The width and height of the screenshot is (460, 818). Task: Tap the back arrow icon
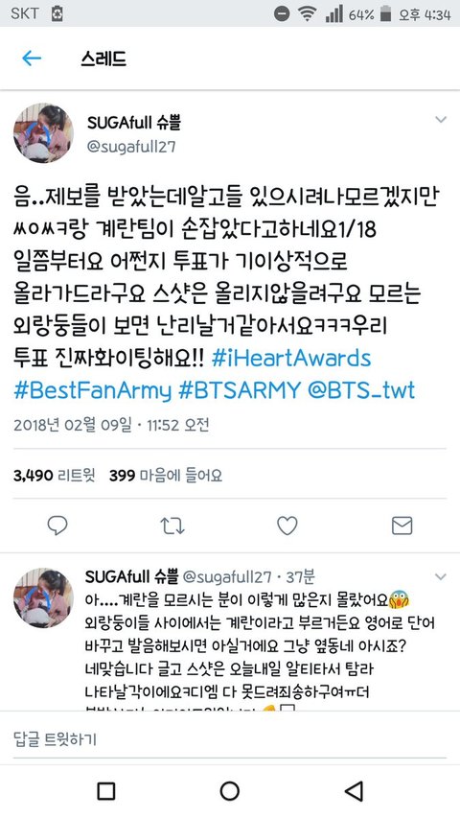pyautogui.click(x=32, y=58)
